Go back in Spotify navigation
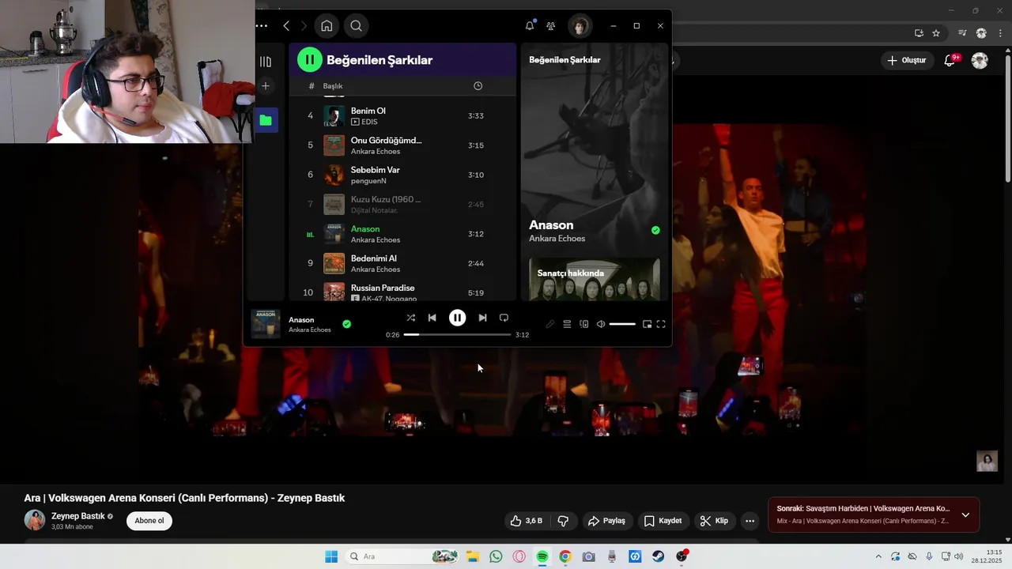This screenshot has height=569, width=1012. [x=286, y=26]
